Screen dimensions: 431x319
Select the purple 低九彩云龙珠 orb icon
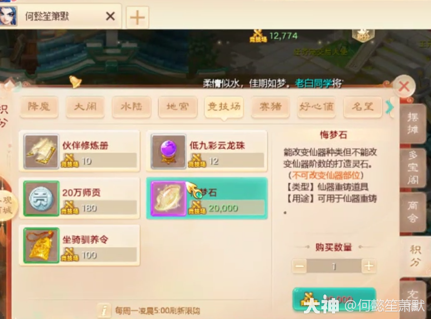(168, 152)
